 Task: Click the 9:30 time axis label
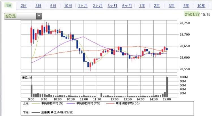coord(44,99)
